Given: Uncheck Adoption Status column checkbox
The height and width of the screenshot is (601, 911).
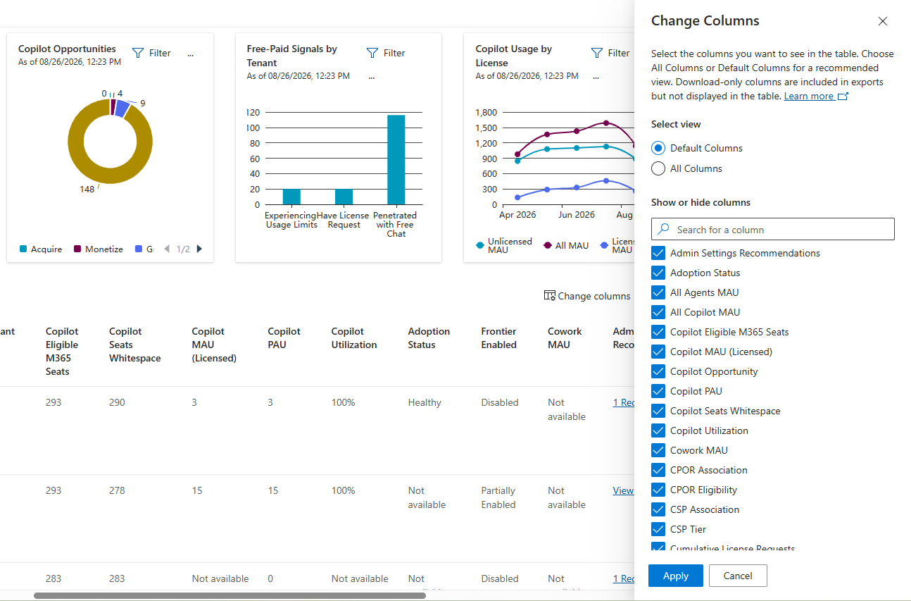Looking at the screenshot, I should 658,273.
